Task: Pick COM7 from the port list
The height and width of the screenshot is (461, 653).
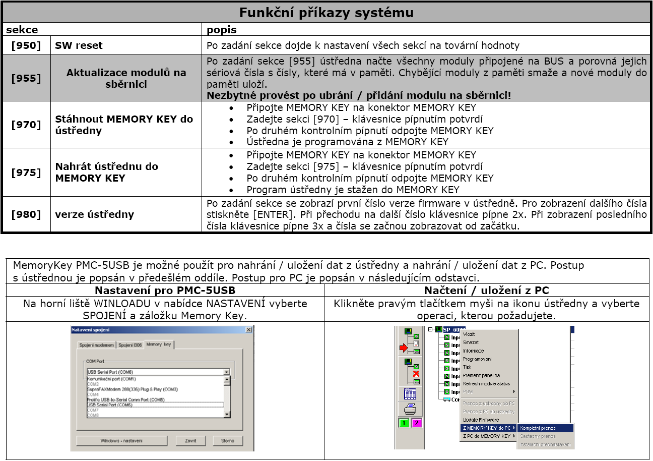Action: tap(155, 410)
